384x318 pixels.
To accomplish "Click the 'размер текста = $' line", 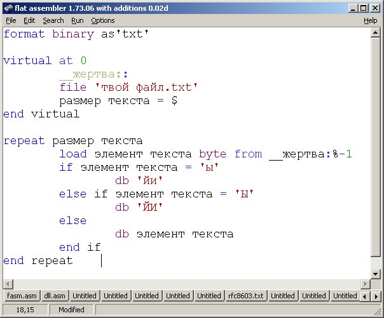I will pos(118,101).
